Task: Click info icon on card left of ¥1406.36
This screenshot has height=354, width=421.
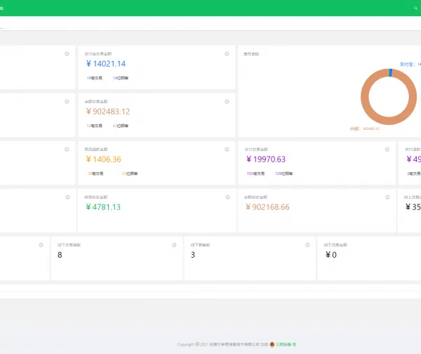Action: (67, 150)
